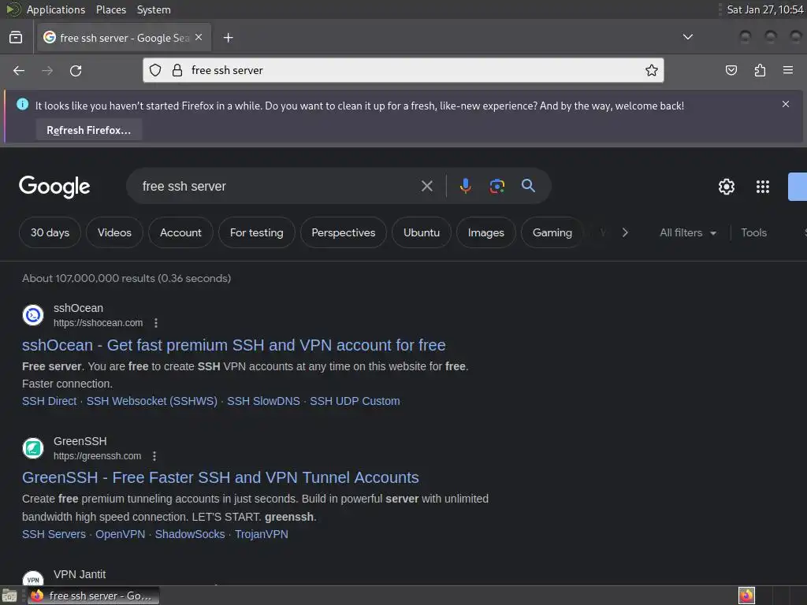Viewport: 807px width, 605px height.
Task: Select the Account filter chip
Action: point(180,232)
